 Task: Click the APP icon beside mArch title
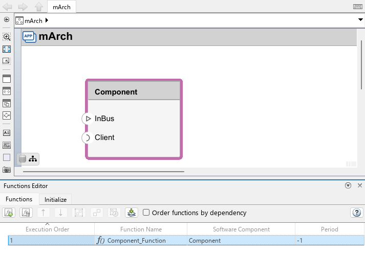click(29, 37)
